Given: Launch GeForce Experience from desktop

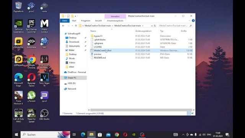Looking at the screenshot, I should point(18,26).
